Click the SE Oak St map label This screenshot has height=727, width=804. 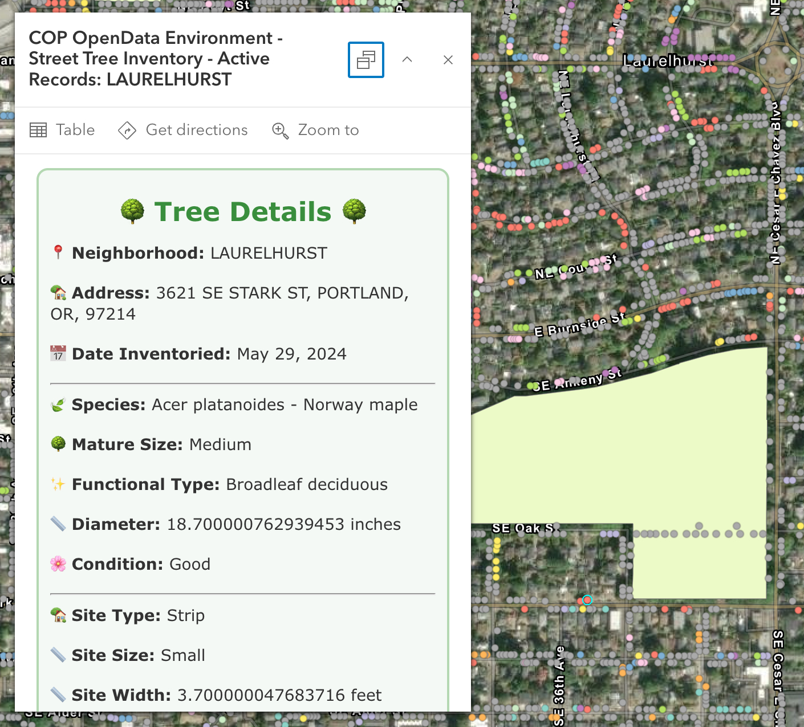tap(523, 528)
